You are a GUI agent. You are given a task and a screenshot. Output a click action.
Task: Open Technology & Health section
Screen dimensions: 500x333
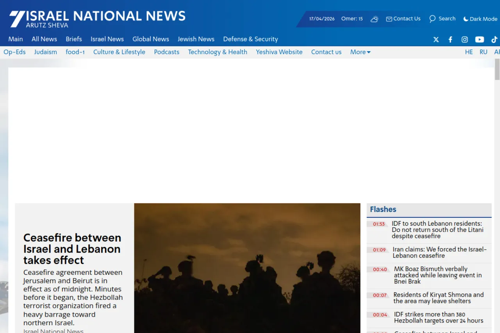click(218, 52)
